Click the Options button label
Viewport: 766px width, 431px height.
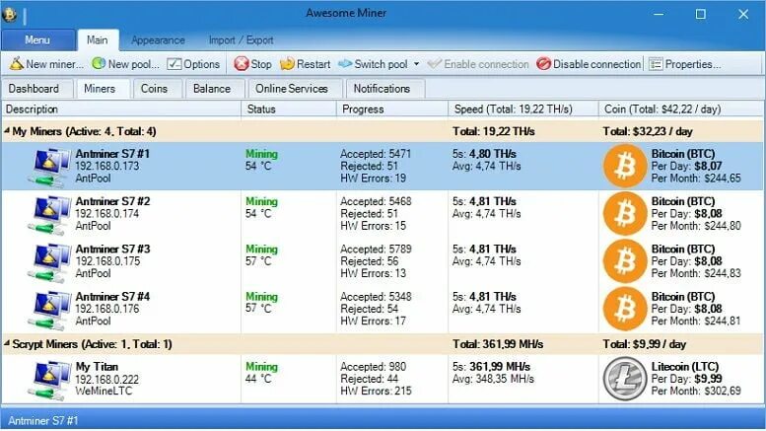(x=202, y=64)
